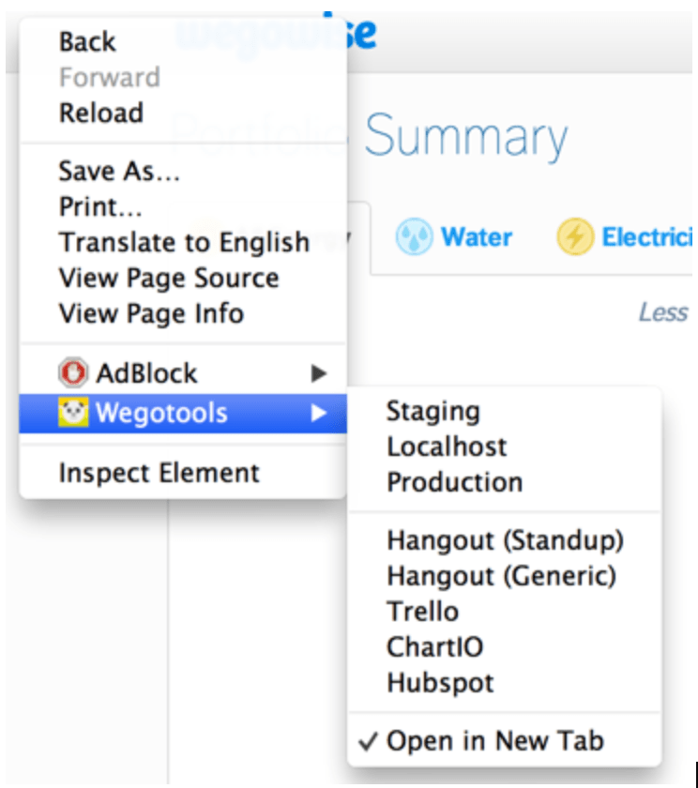Expand the AdBlock submenu arrow
The width and height of the screenshot is (698, 788).
[320, 373]
